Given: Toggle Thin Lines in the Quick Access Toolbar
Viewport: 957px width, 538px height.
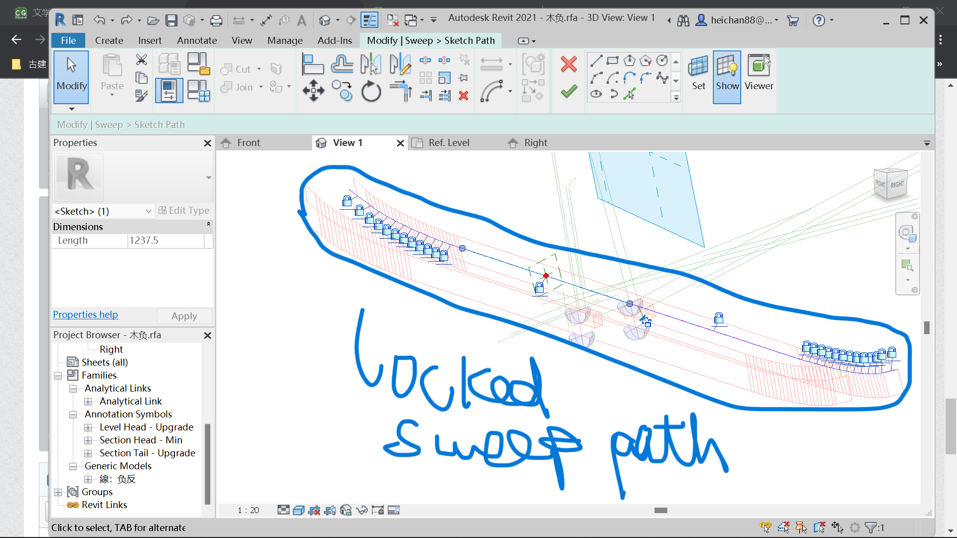Looking at the screenshot, I should [x=370, y=20].
